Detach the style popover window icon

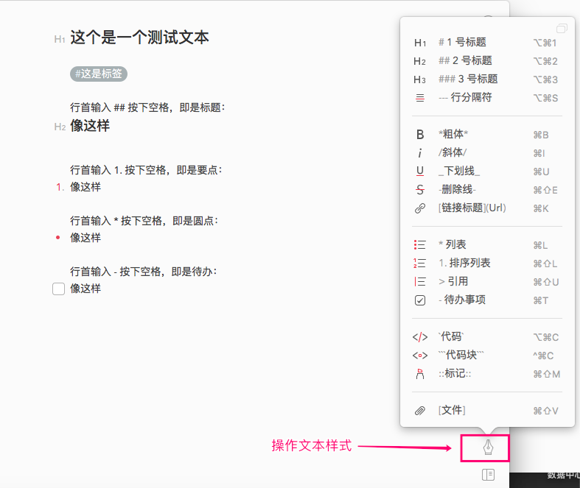[x=562, y=29]
